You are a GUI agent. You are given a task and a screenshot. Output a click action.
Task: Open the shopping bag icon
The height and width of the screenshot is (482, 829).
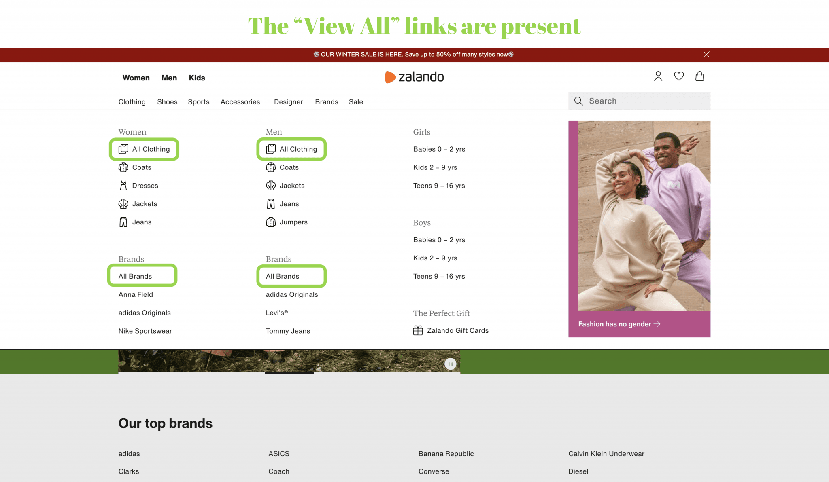click(x=699, y=76)
